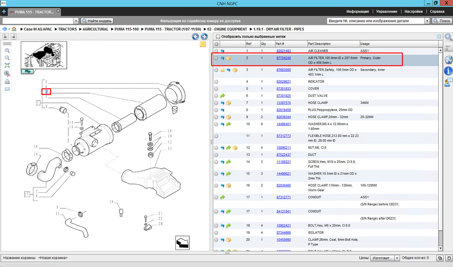
Task: Click the box icon in the 87704248 row
Action: pos(229,58)
